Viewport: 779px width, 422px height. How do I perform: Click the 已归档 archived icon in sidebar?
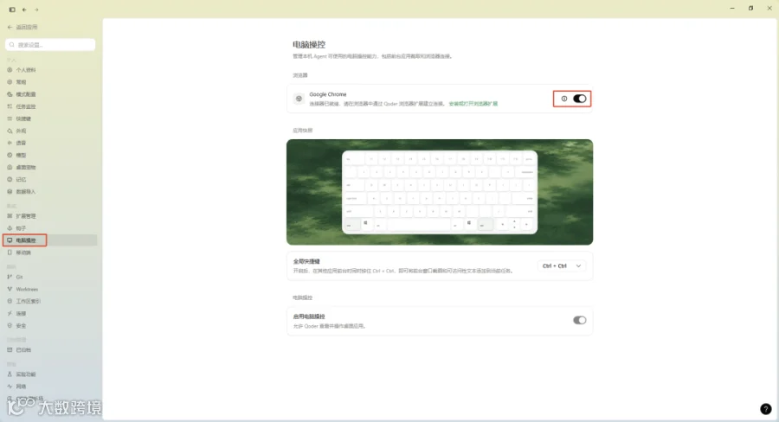pyautogui.click(x=10, y=350)
